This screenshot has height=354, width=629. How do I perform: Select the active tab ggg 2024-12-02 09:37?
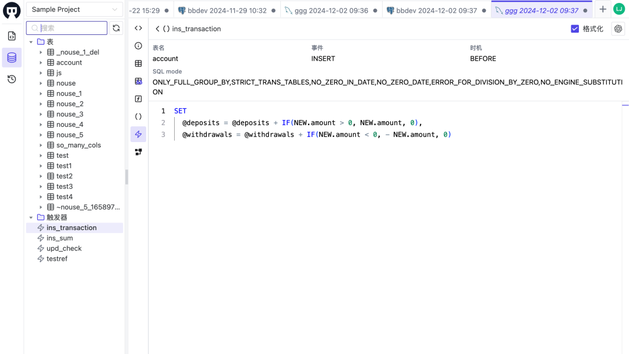(542, 10)
